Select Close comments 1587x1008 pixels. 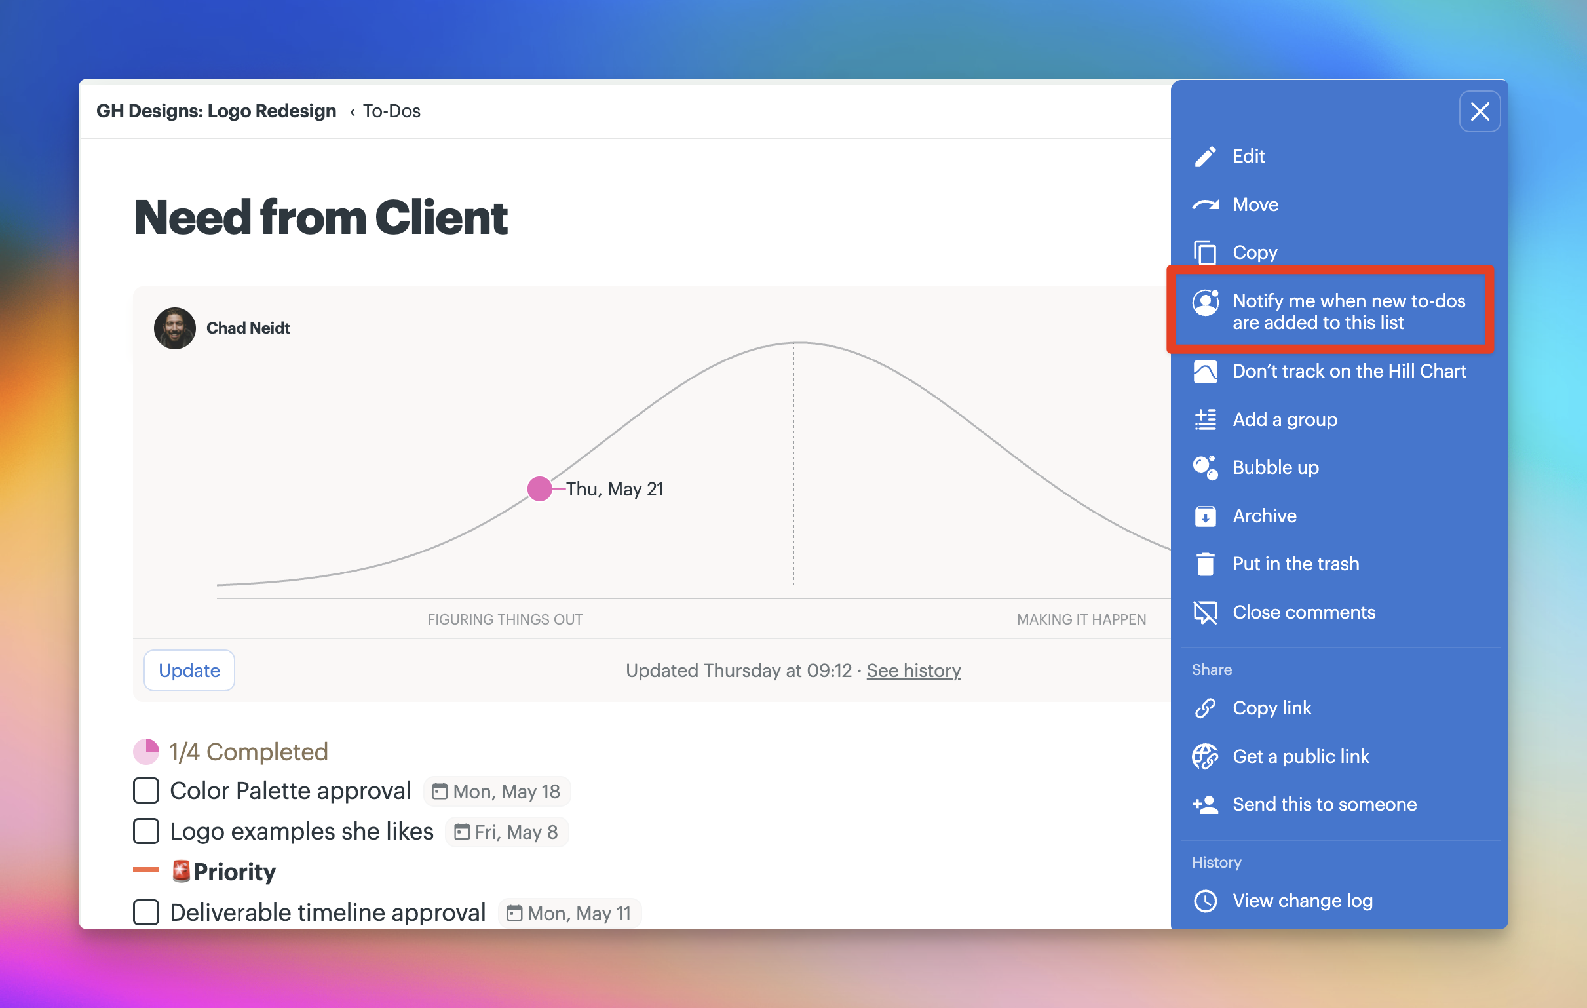point(1304,612)
